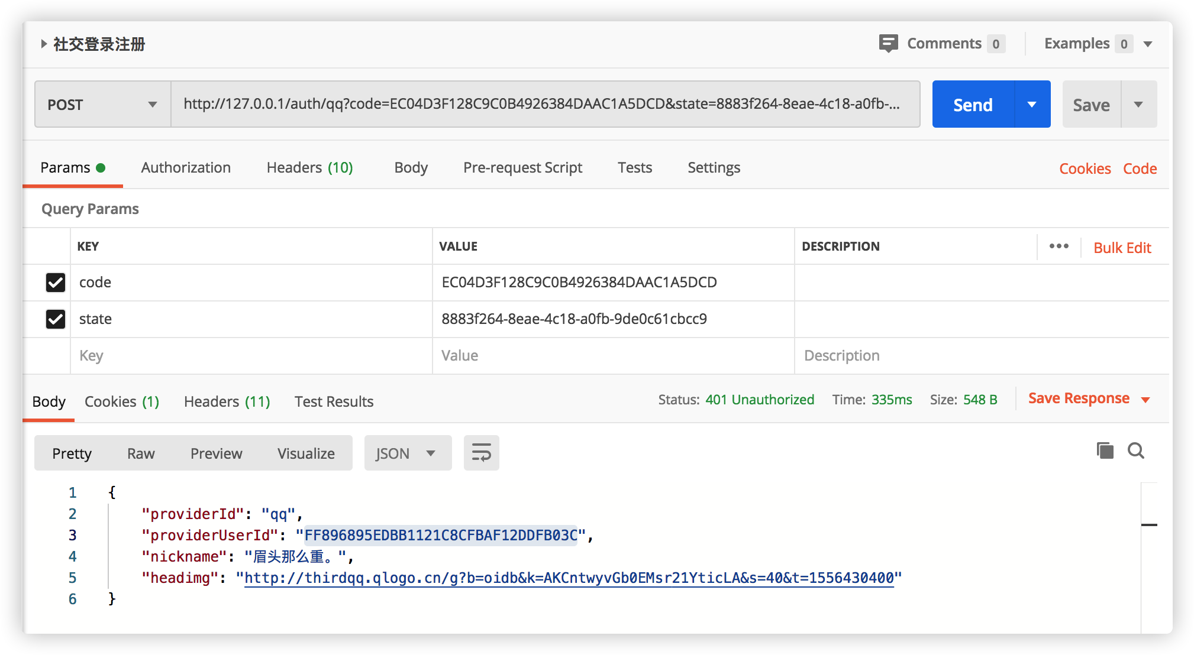Copy response using the clipboard icon
Image resolution: width=1194 pixels, height=655 pixels.
pos(1104,450)
